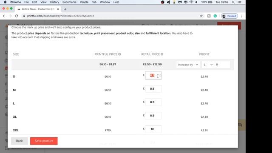Select the Akito's Store browser tab

pos(38,9)
